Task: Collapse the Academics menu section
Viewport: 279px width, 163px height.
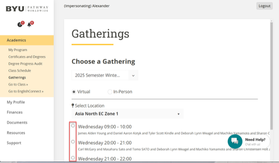Action: (27, 40)
